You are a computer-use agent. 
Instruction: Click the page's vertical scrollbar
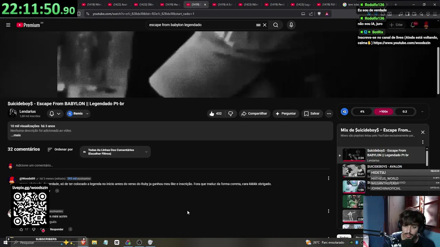(x=438, y=70)
